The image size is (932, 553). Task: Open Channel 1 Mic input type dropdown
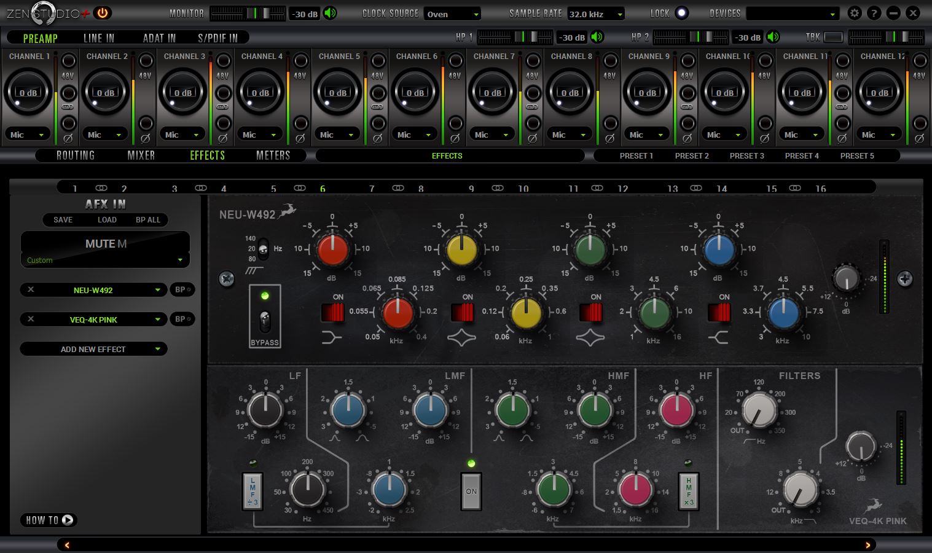click(28, 134)
